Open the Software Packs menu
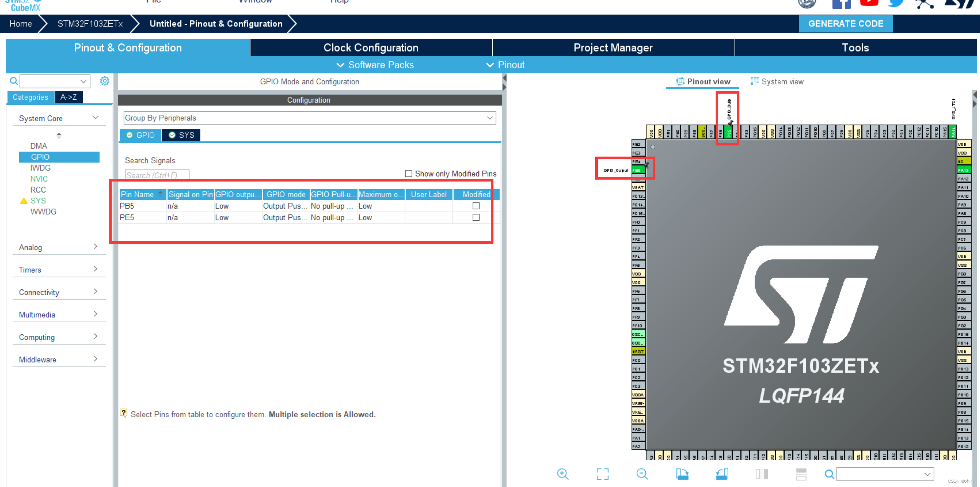Screen dimensions: 980x487 tap(375, 65)
